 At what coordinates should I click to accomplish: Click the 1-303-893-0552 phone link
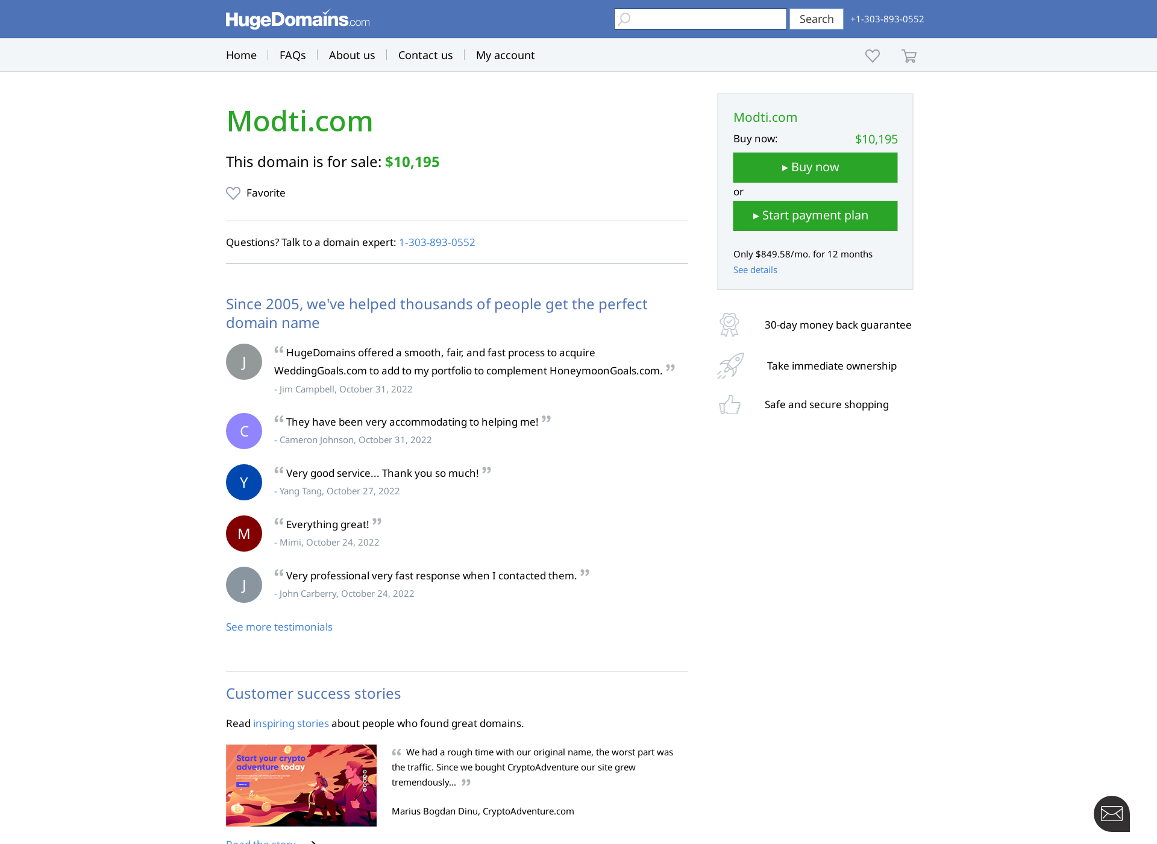[436, 242]
